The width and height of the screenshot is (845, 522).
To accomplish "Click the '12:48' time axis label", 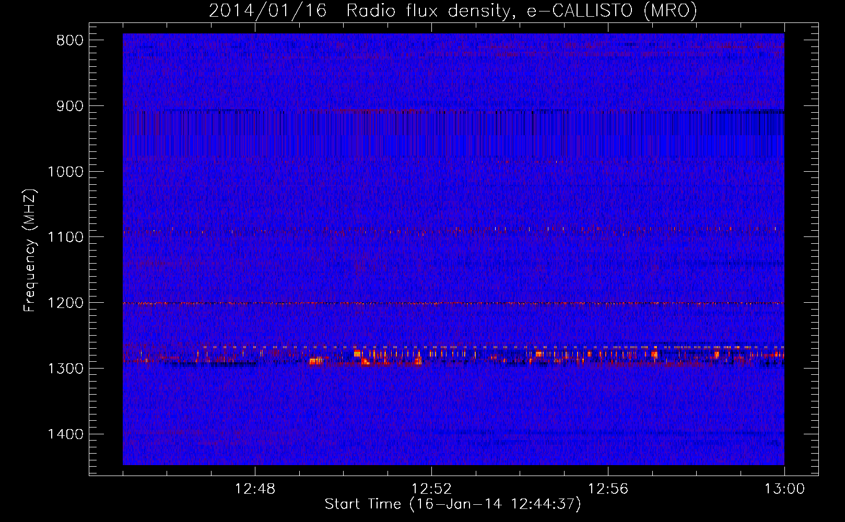I will click(x=255, y=489).
